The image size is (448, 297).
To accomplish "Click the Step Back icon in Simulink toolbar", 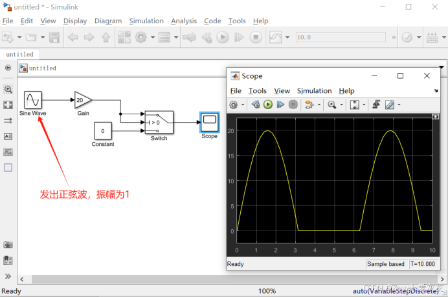I will coord(207,37).
